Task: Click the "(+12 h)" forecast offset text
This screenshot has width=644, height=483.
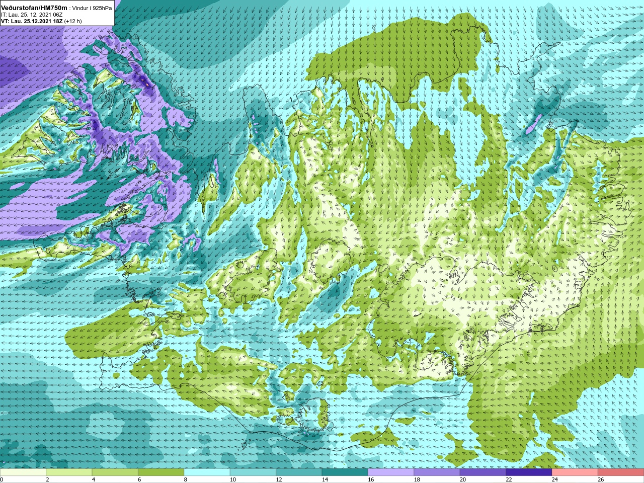Action: [73, 21]
